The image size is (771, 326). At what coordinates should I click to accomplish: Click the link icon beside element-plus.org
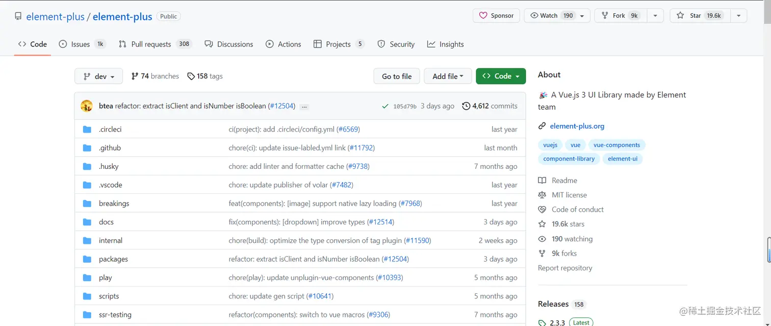pyautogui.click(x=542, y=126)
